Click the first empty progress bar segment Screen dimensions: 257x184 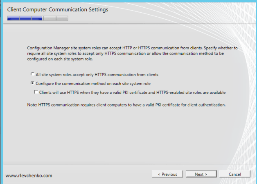(50, 18)
